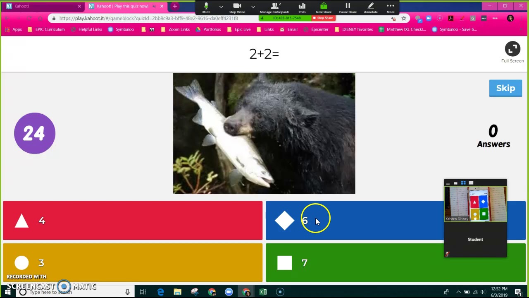Close the first Kahoot! browser tab
Viewport: 529px width, 298px height.
[79, 6]
